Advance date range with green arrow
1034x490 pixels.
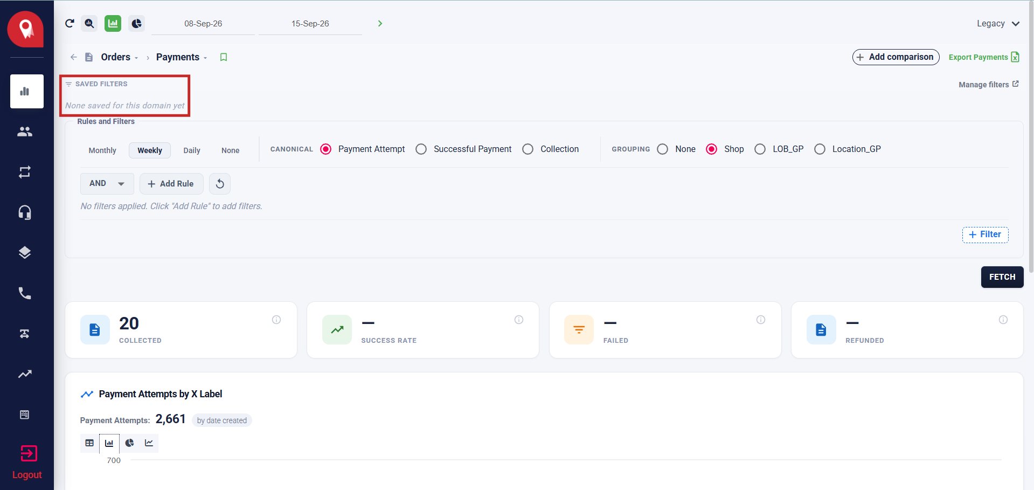[x=380, y=23]
